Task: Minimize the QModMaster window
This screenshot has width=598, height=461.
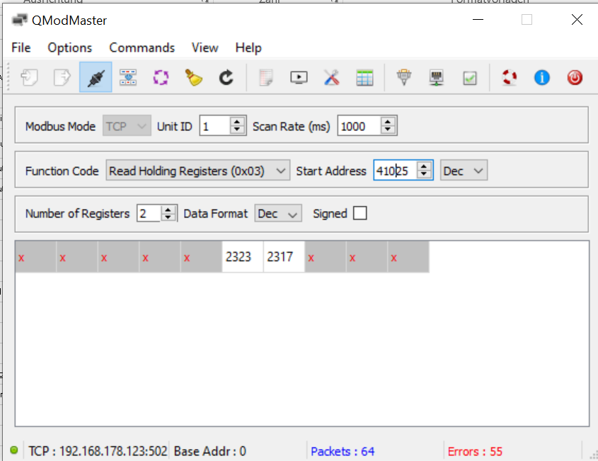Action: [478, 19]
